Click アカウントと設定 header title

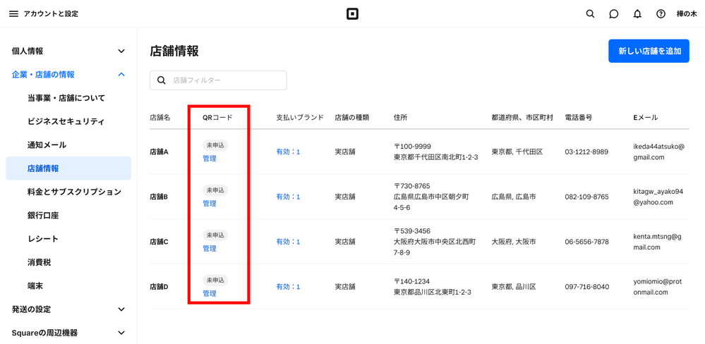pyautogui.click(x=51, y=14)
